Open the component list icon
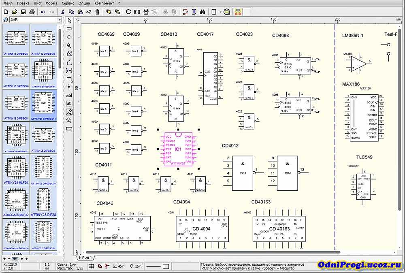Viewport: 405px width, 273px height. [194, 12]
